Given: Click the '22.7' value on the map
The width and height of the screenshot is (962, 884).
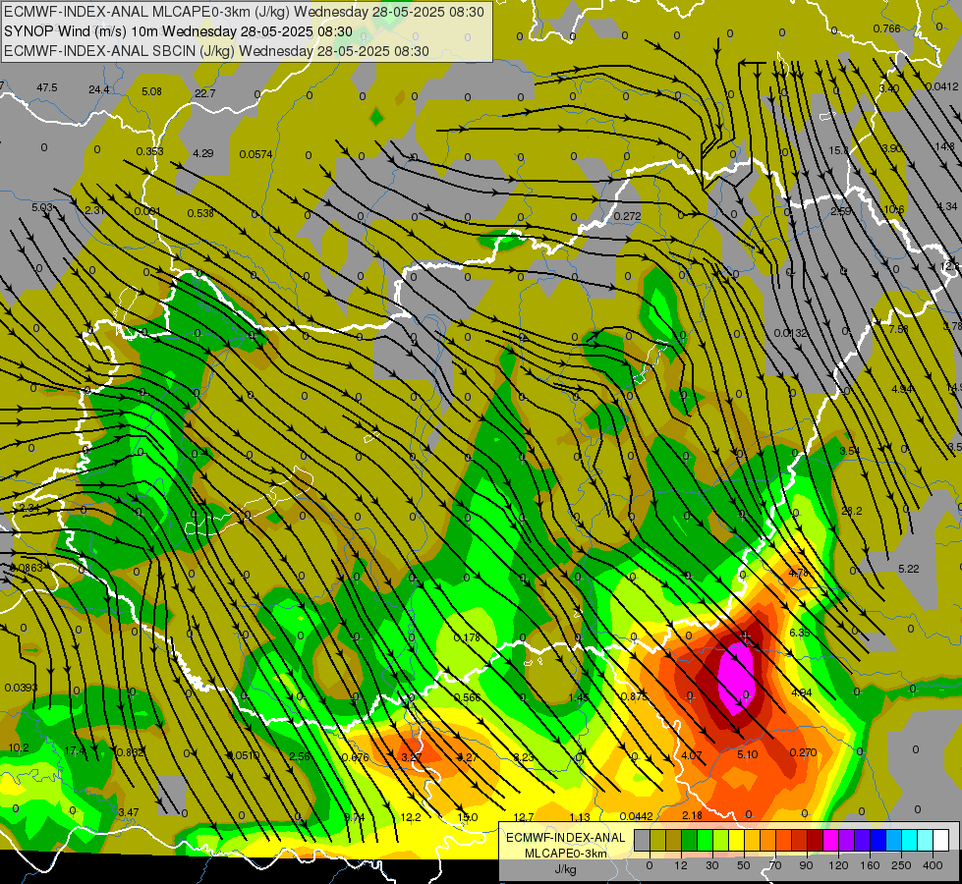Looking at the screenshot, I should pos(205,93).
